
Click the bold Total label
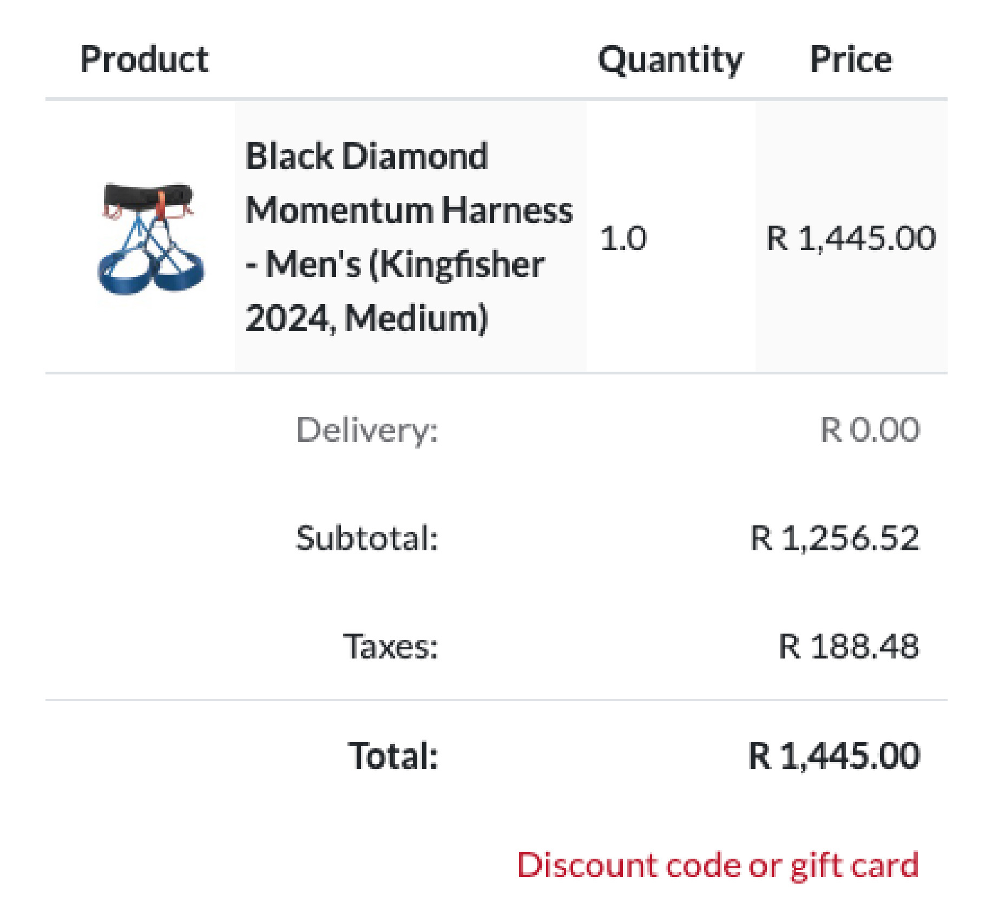click(x=393, y=755)
